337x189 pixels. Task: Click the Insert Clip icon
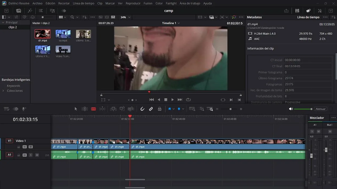click(x=113, y=109)
